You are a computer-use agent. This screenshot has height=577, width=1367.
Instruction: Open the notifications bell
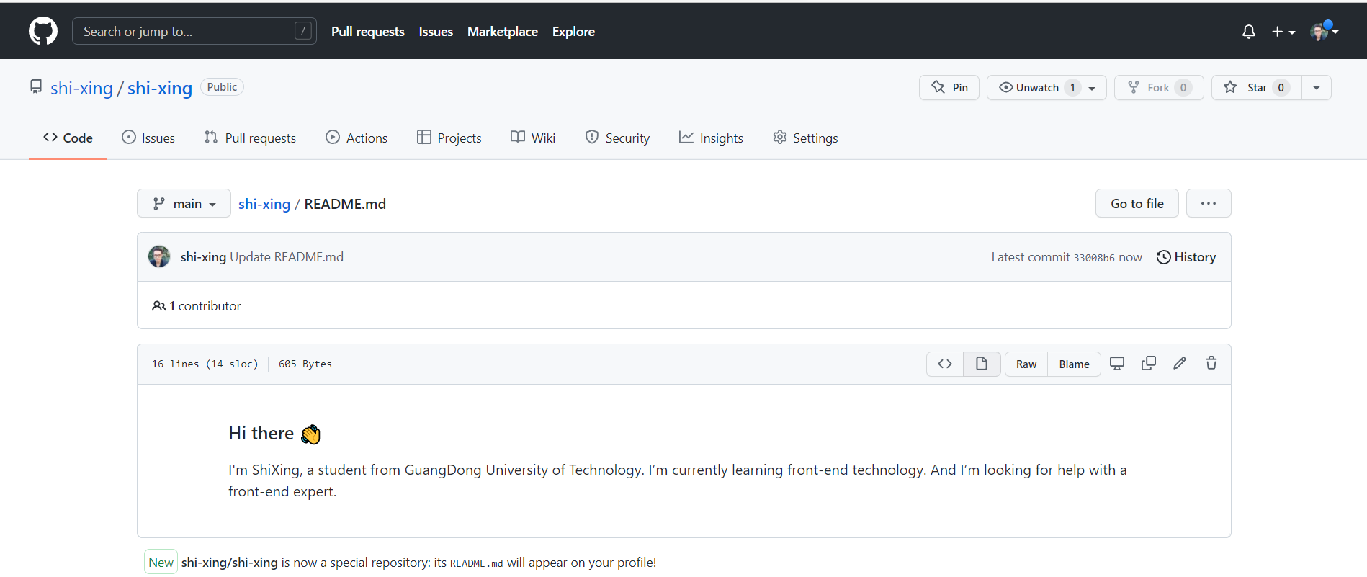click(1248, 32)
